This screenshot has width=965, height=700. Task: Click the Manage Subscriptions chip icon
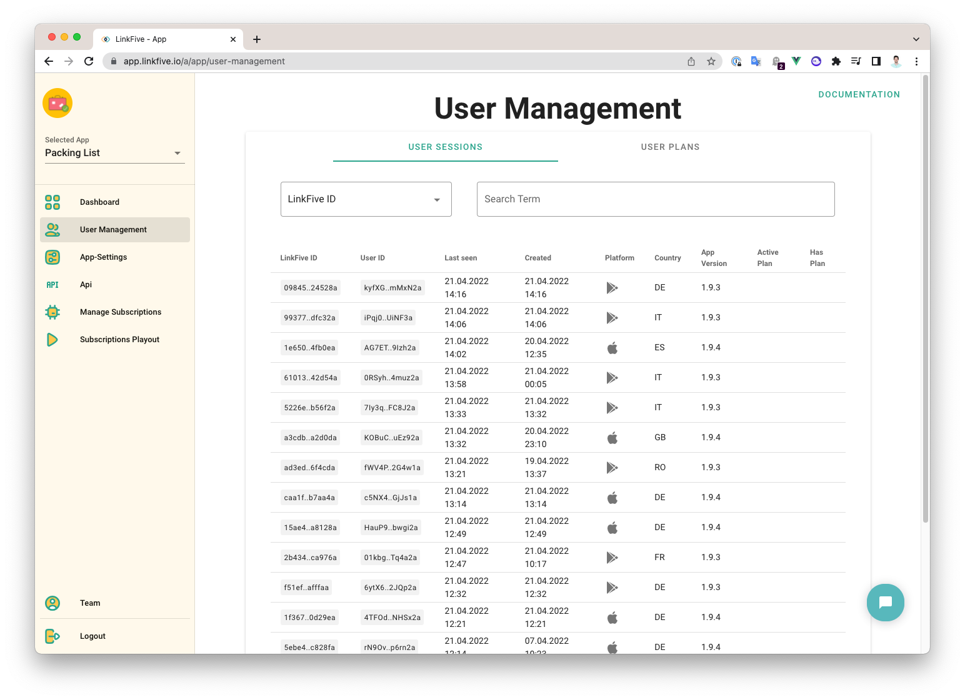point(52,312)
